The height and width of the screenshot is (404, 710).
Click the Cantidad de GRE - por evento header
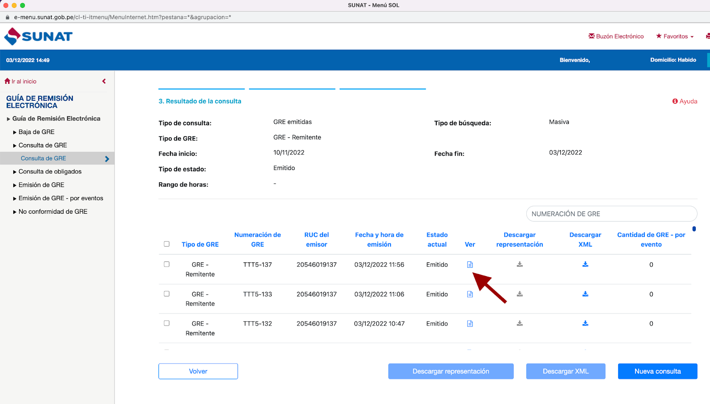tap(651, 239)
